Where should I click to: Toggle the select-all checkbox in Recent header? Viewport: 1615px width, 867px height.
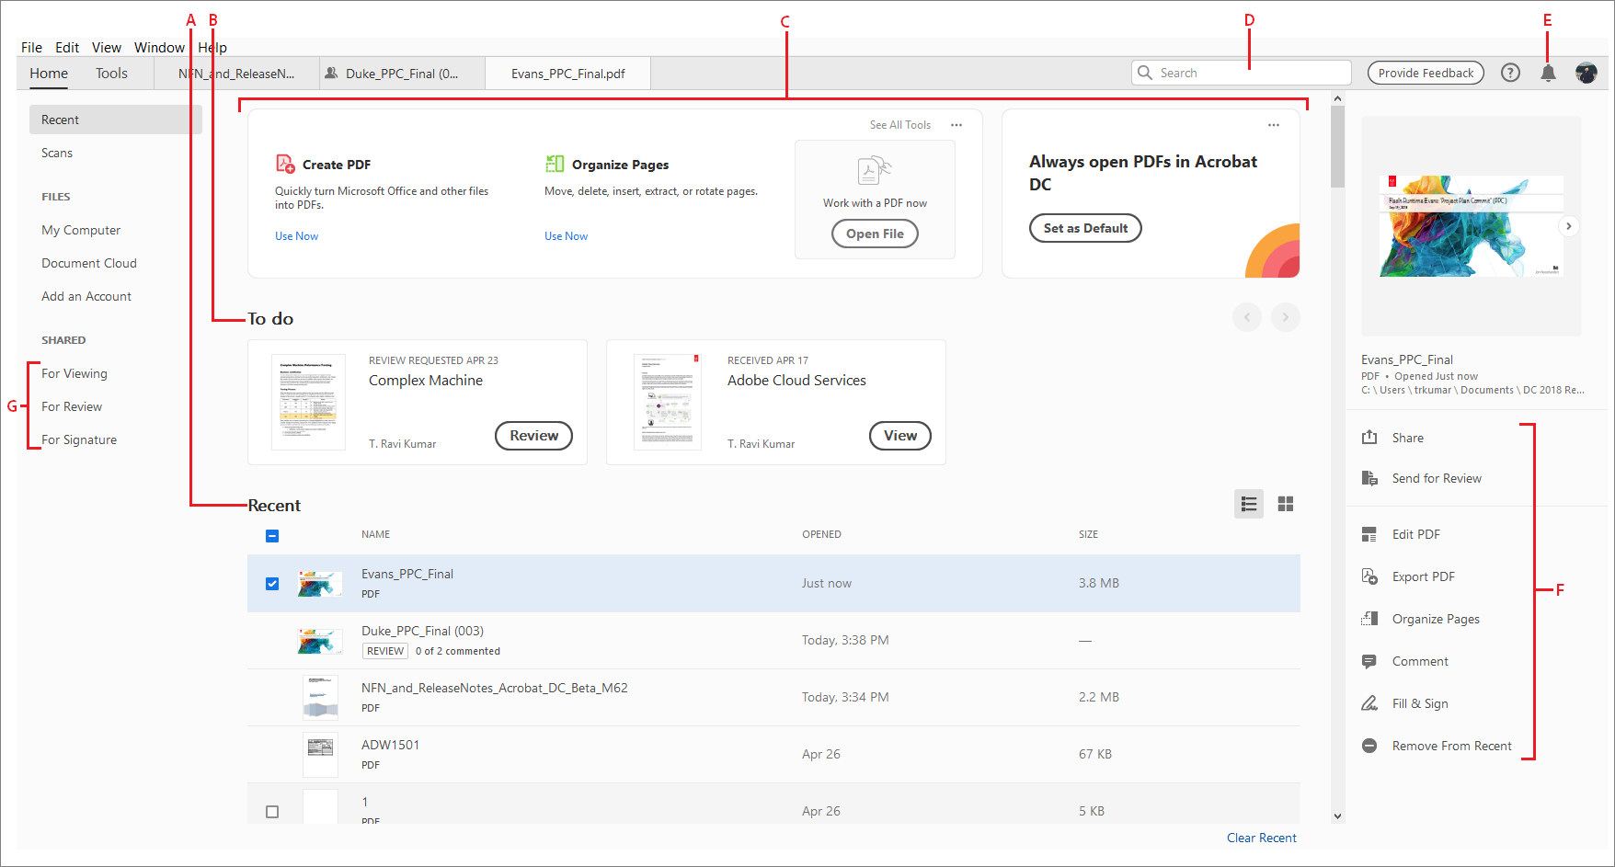click(x=272, y=536)
